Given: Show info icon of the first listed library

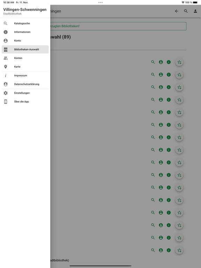Looking at the screenshot, I should 169,62.
